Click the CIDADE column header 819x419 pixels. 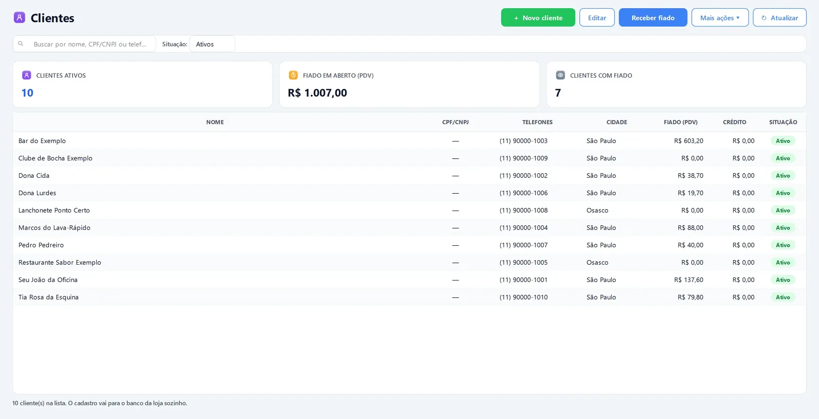(617, 122)
